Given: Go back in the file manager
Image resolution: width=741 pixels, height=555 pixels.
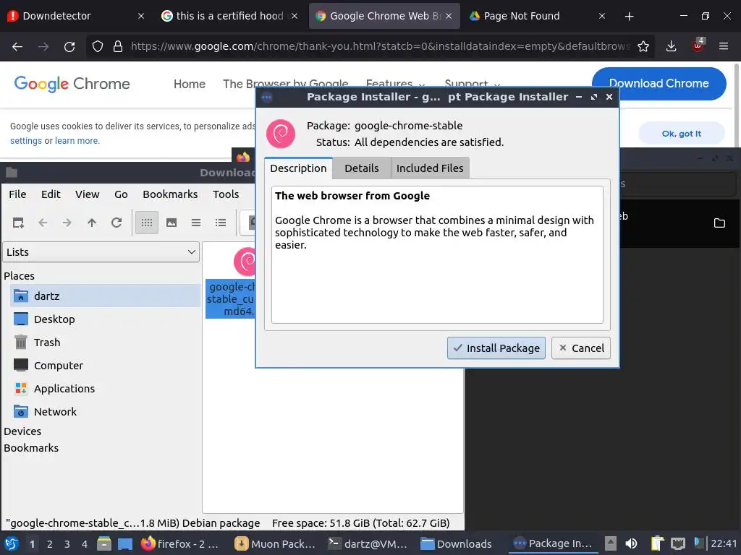Looking at the screenshot, I should tap(43, 223).
